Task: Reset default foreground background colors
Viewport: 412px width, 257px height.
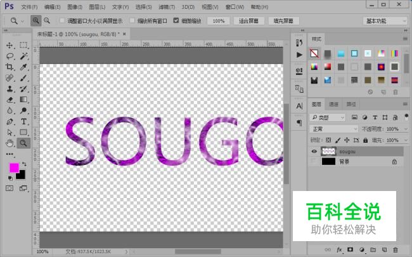Action: [x=10, y=178]
